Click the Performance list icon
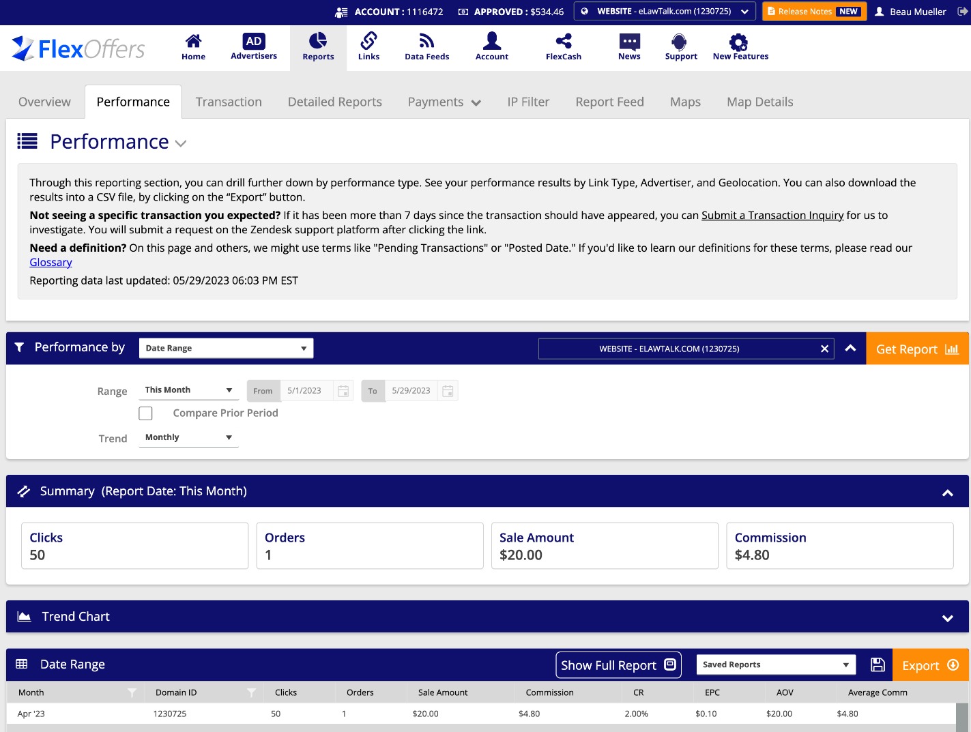Viewport: 971px width, 732px height. tap(27, 141)
